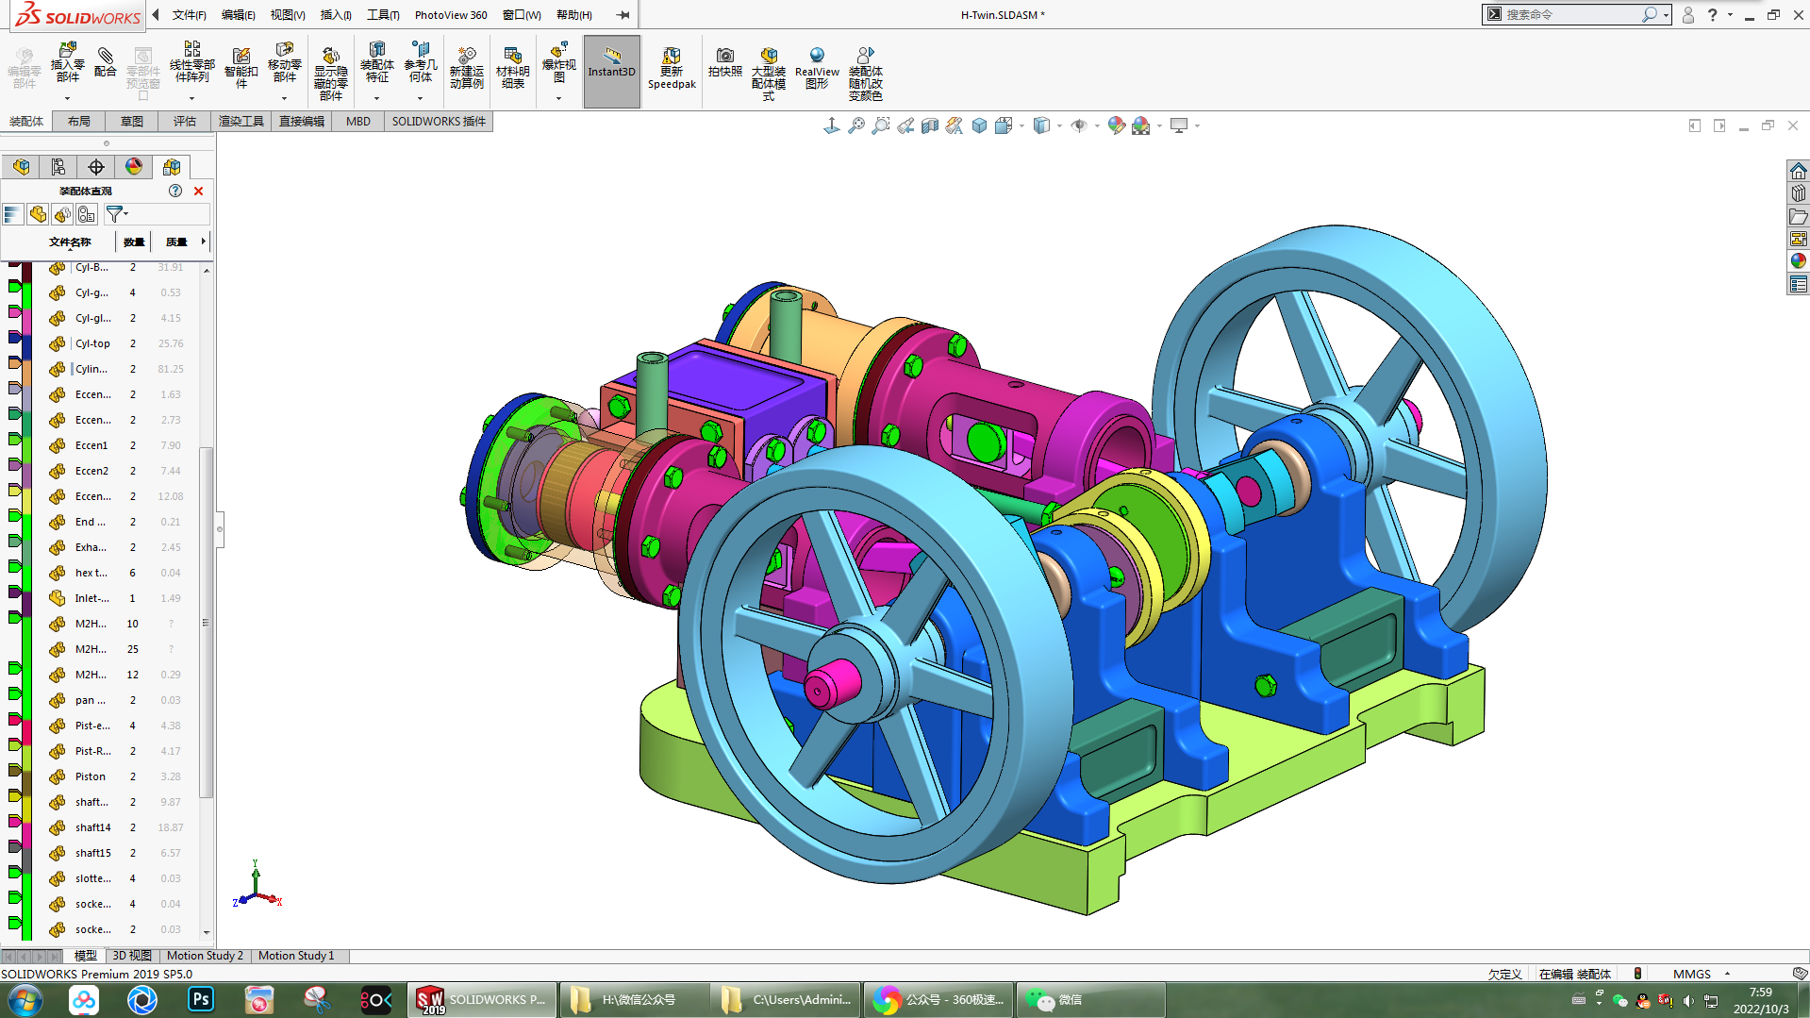Open Photoshop from the Windows taskbar

pos(201,999)
